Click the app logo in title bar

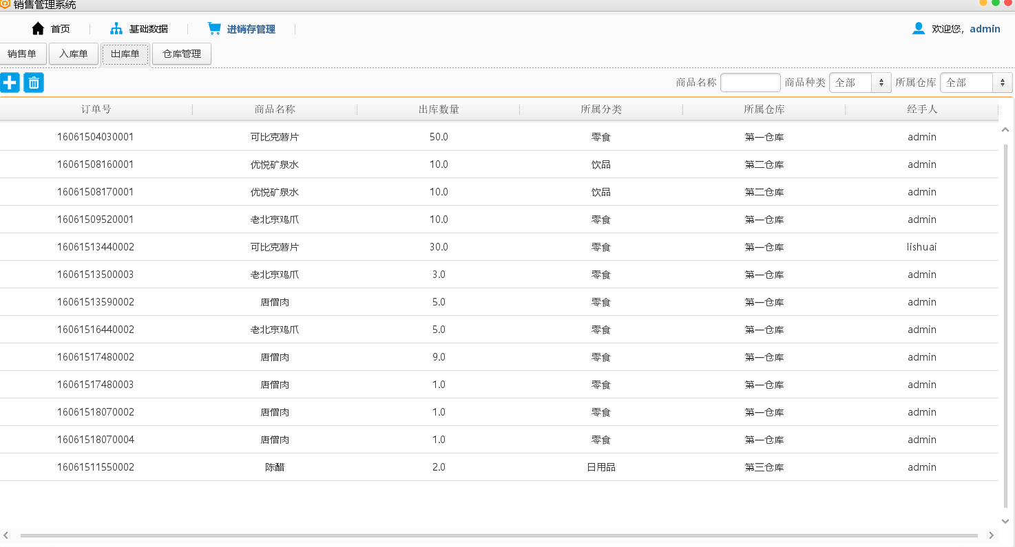6,4
